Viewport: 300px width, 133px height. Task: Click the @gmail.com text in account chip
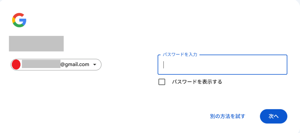pos(75,65)
